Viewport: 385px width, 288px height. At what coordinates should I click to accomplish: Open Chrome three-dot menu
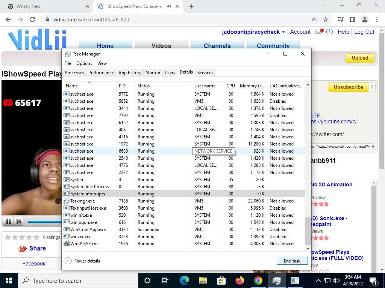pos(377,19)
